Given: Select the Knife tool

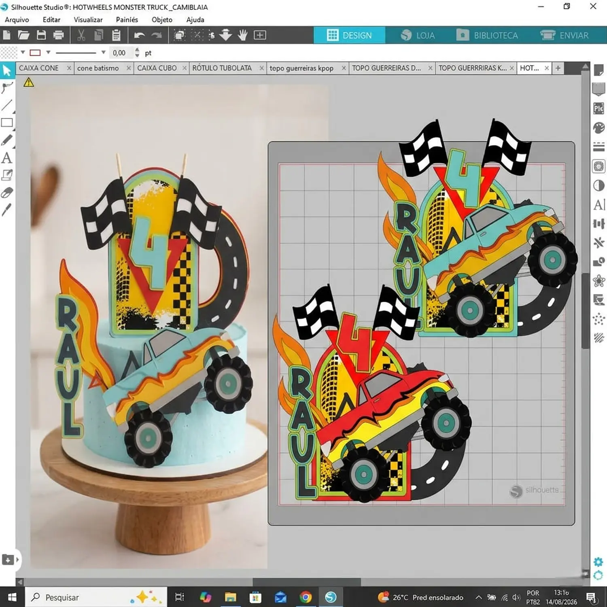Looking at the screenshot, I should click(7, 210).
